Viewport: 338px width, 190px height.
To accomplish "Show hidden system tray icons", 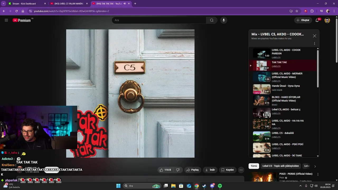I will coord(301,186).
